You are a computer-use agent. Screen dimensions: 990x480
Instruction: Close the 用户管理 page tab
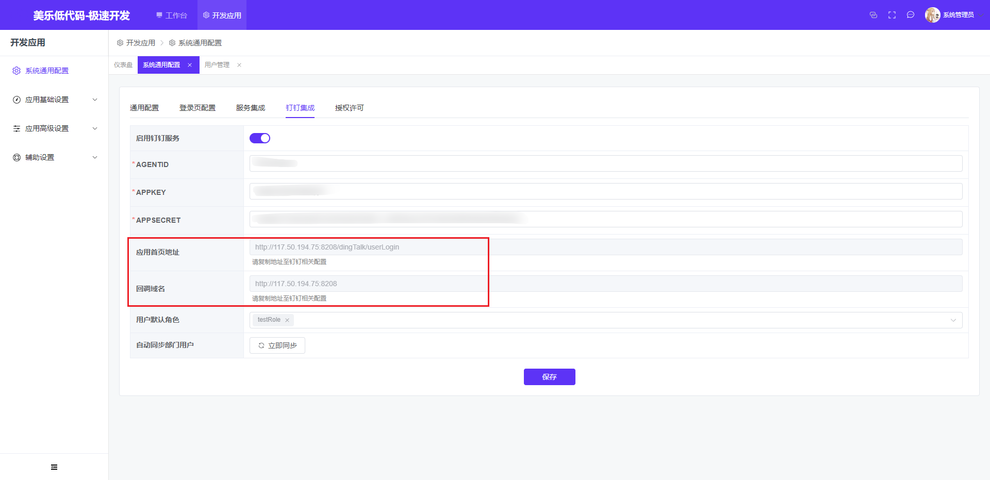coord(239,65)
